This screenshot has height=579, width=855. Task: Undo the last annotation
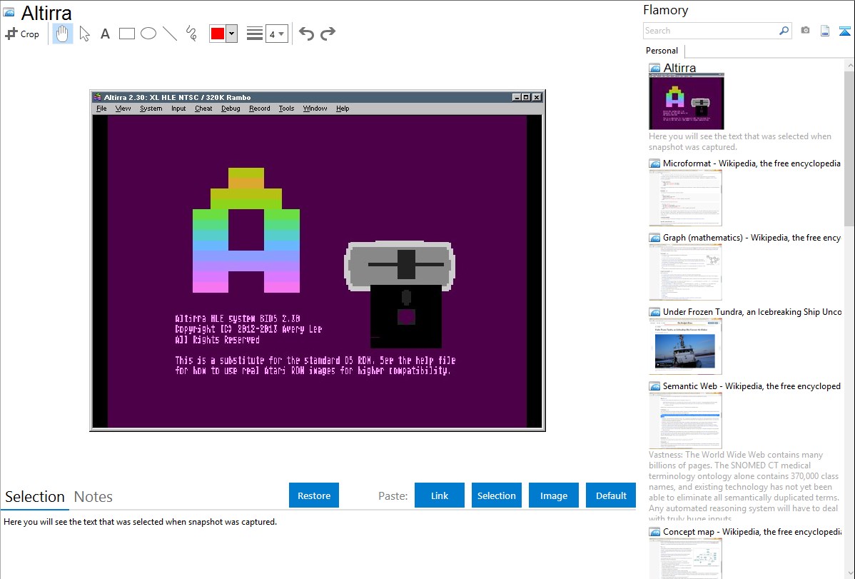click(306, 34)
